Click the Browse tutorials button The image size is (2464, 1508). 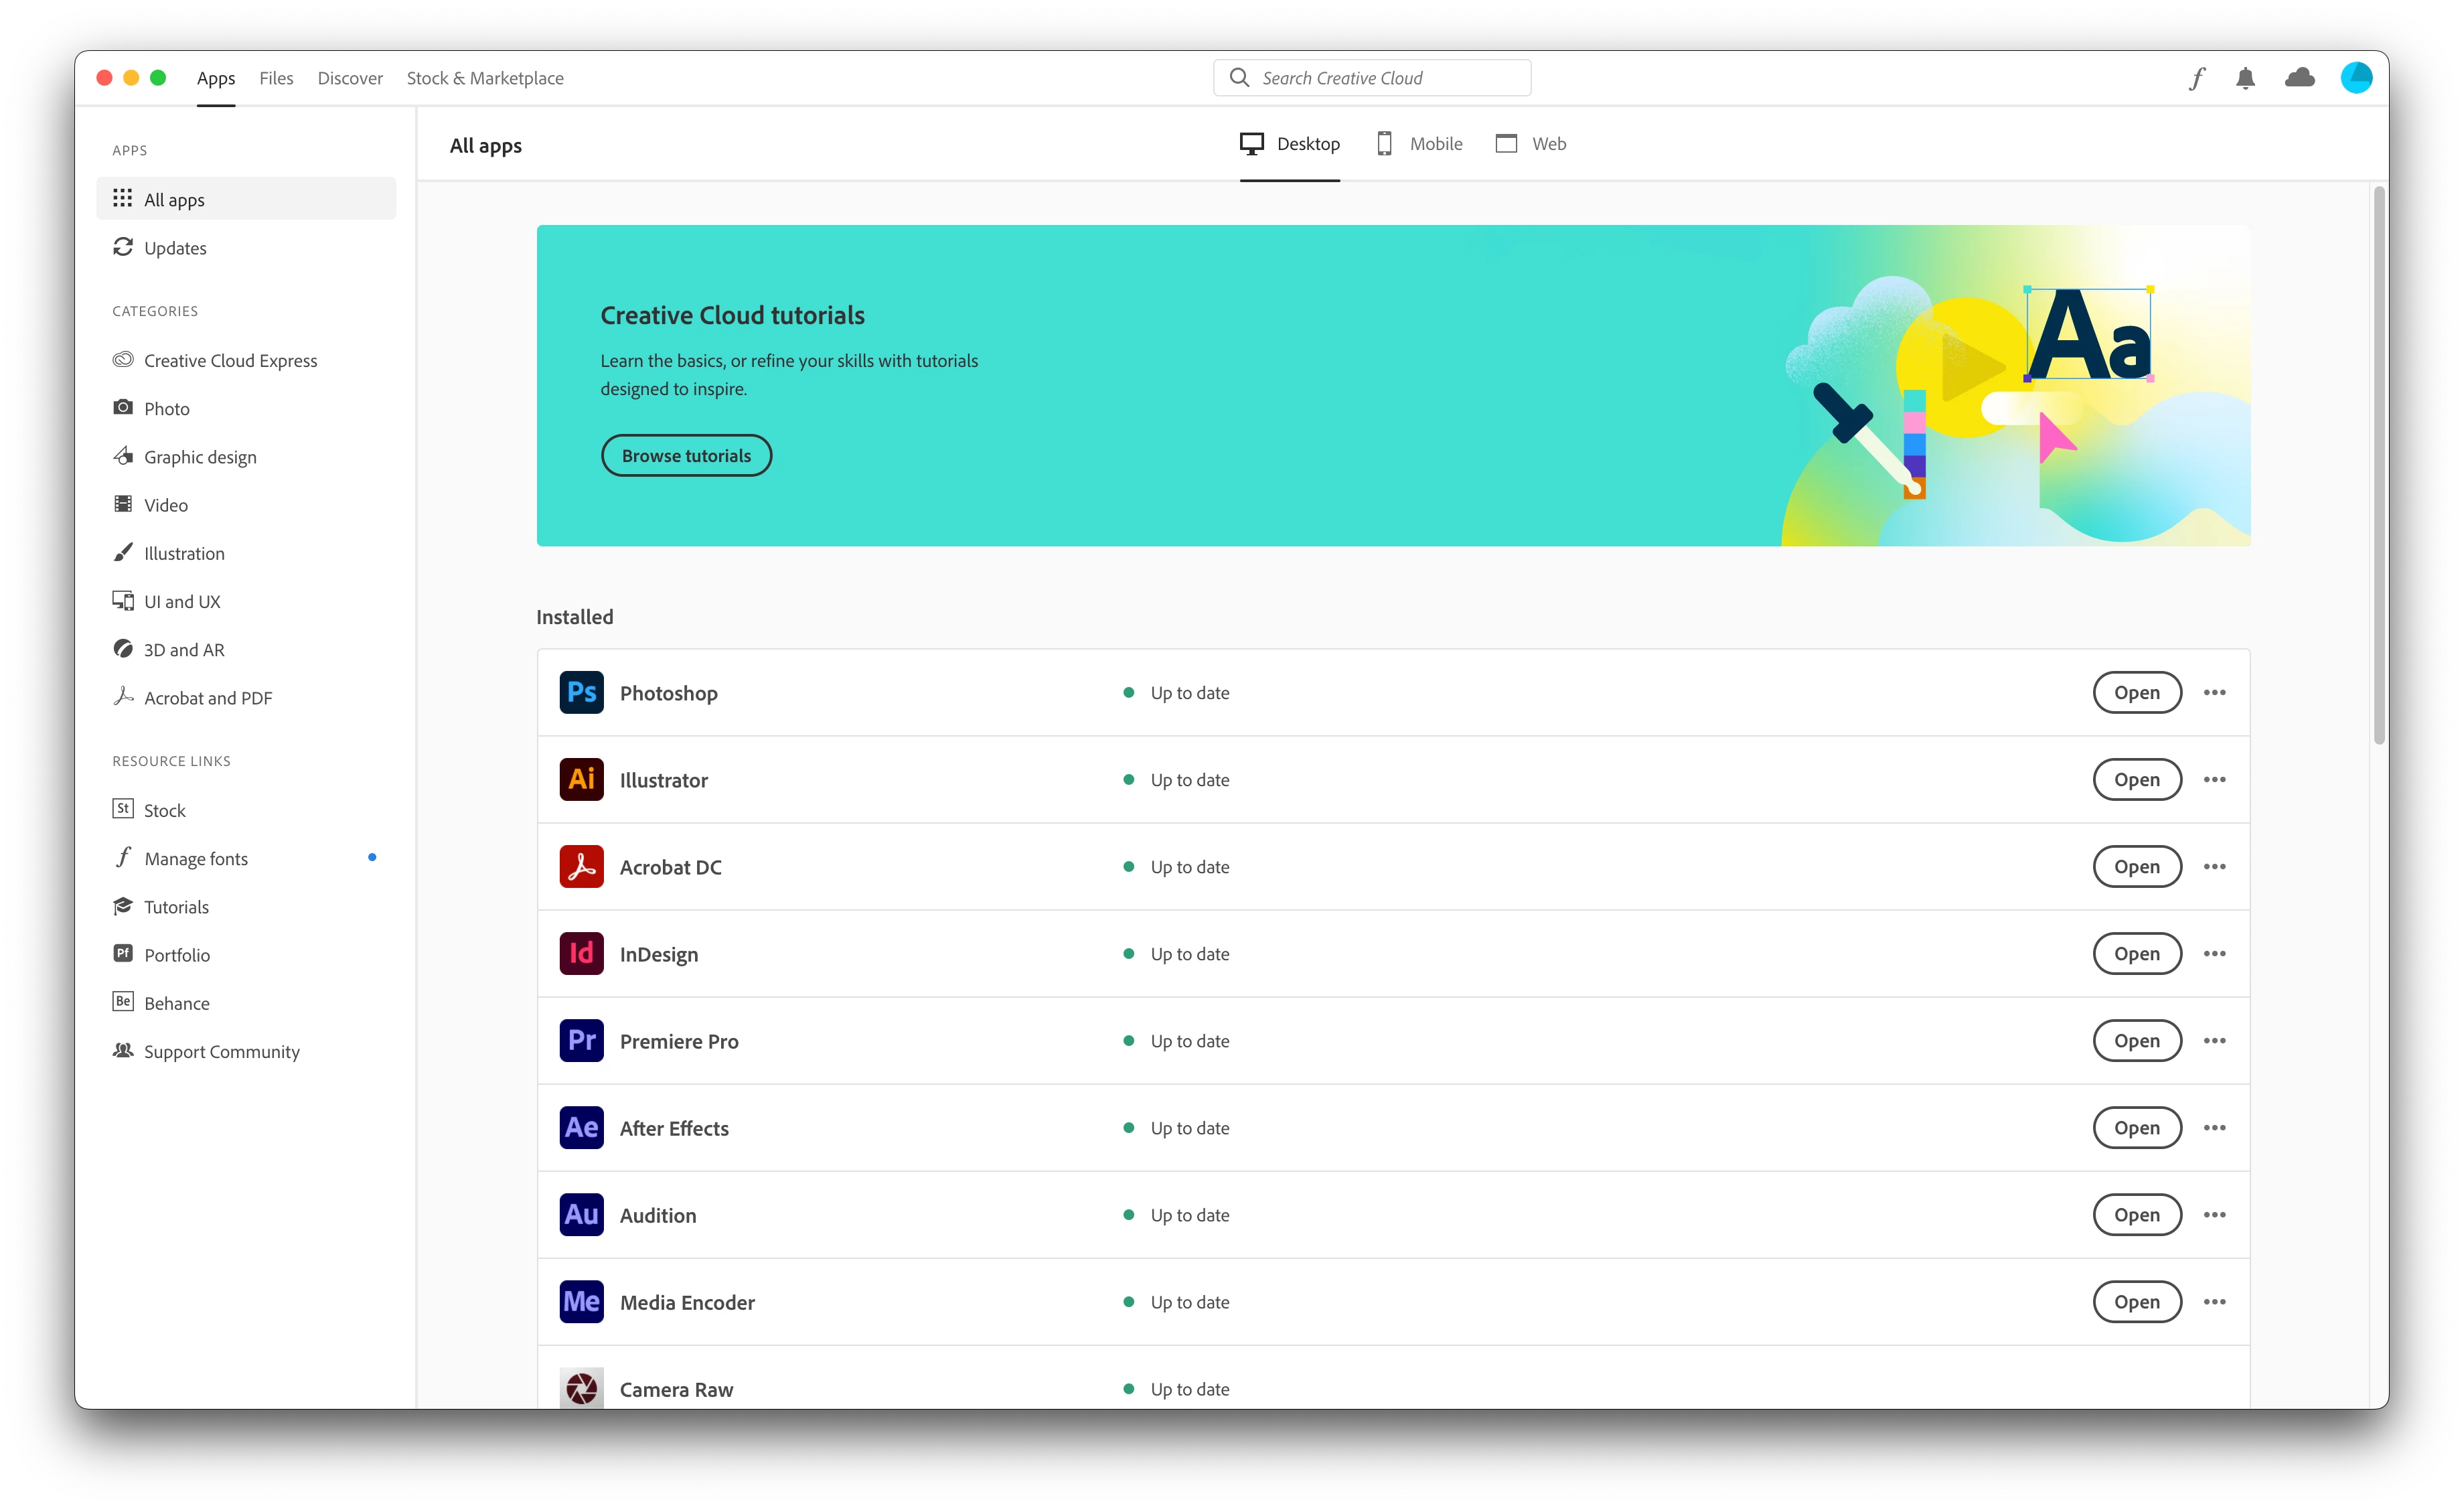(x=686, y=455)
